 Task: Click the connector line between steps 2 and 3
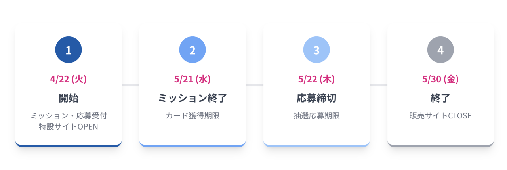click(254, 85)
